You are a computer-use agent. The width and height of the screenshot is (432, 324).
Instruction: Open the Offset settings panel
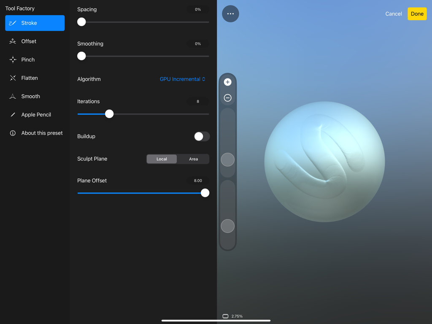pyautogui.click(x=35, y=41)
